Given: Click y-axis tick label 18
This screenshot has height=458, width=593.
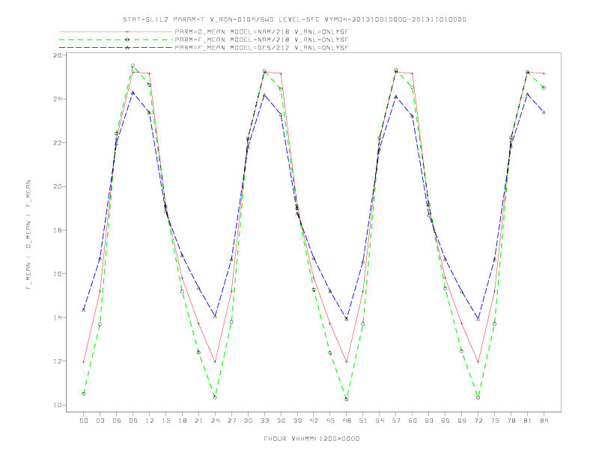Looking at the screenshot, I should click(58, 230).
